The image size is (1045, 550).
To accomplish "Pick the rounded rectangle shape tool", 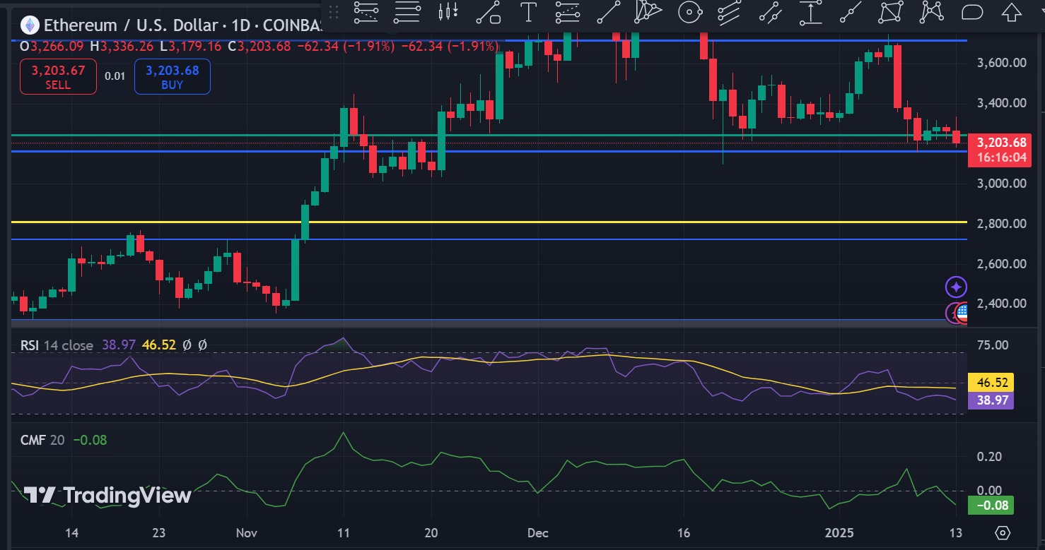I will [973, 11].
